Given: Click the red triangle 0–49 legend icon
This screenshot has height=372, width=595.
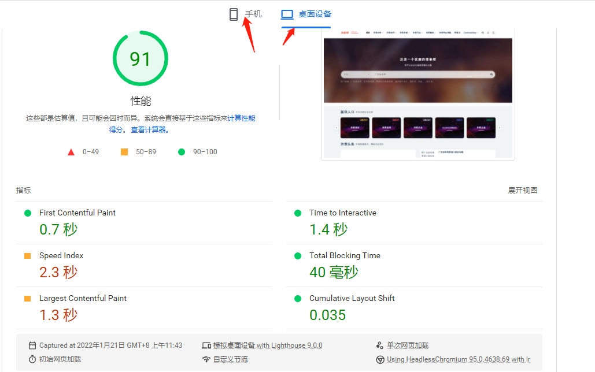Looking at the screenshot, I should (71, 152).
